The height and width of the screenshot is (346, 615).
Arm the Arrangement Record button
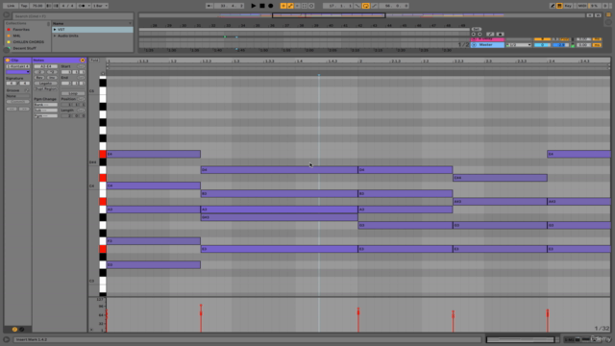click(271, 6)
